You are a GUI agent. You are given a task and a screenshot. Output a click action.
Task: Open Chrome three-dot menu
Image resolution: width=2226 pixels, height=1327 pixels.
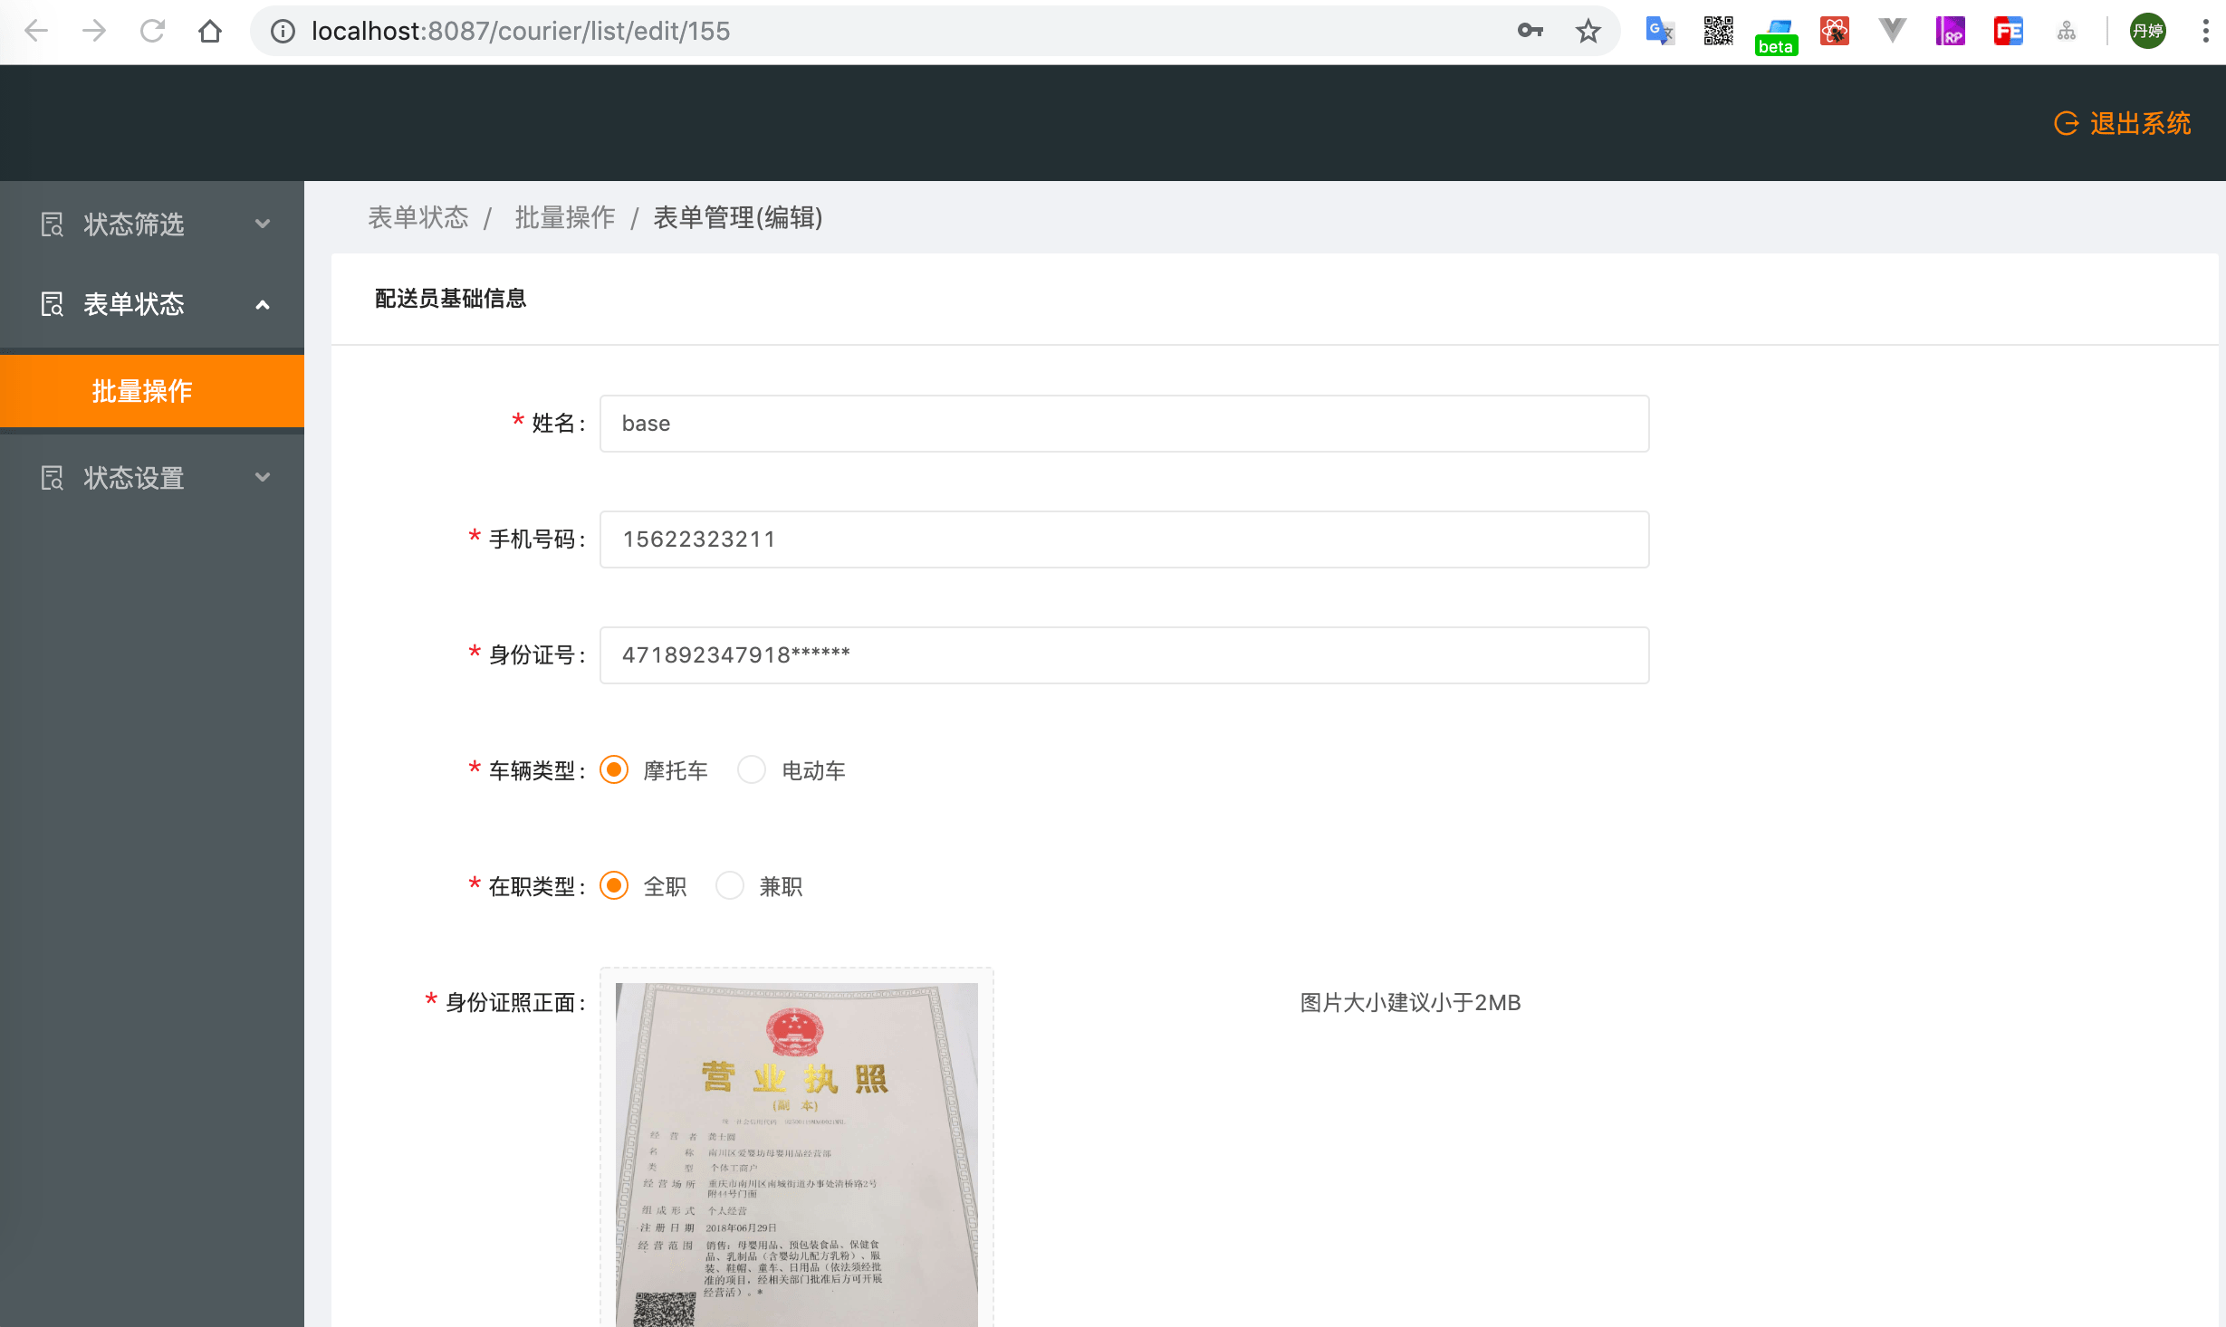tap(2205, 31)
